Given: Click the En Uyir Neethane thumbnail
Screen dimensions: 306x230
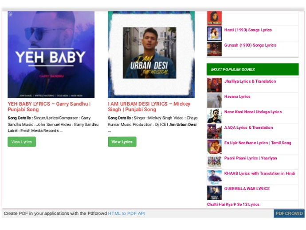Looking at the screenshot, I should [214, 147].
